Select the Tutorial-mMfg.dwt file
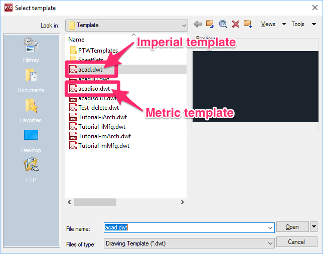This screenshot has width=323, height=254. [99, 145]
